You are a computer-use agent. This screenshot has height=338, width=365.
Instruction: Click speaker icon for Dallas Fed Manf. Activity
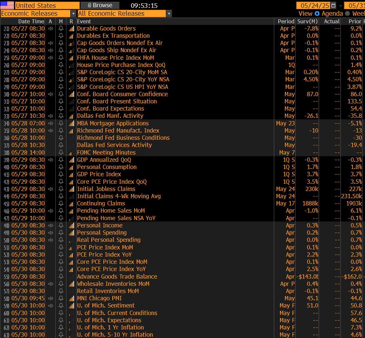[x=51, y=116]
